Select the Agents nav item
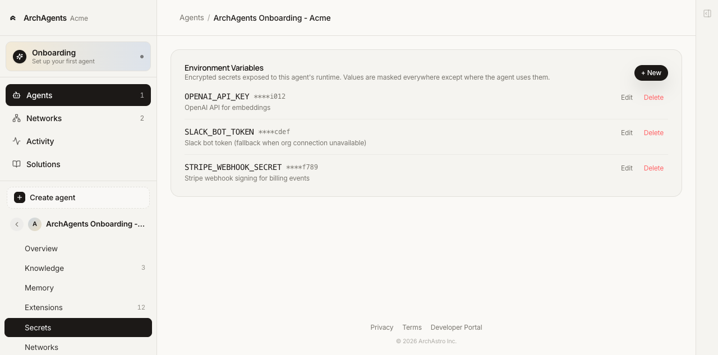This screenshot has width=718, height=355. (78, 95)
